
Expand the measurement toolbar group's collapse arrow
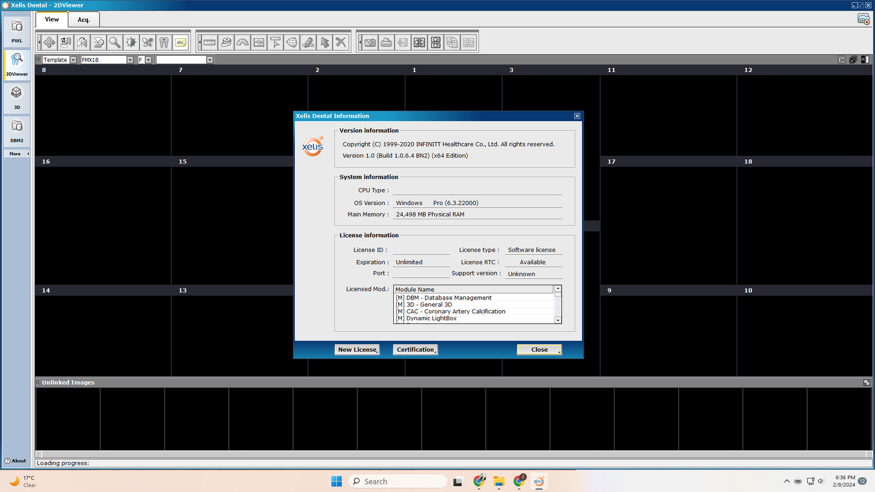pyautogui.click(x=199, y=42)
